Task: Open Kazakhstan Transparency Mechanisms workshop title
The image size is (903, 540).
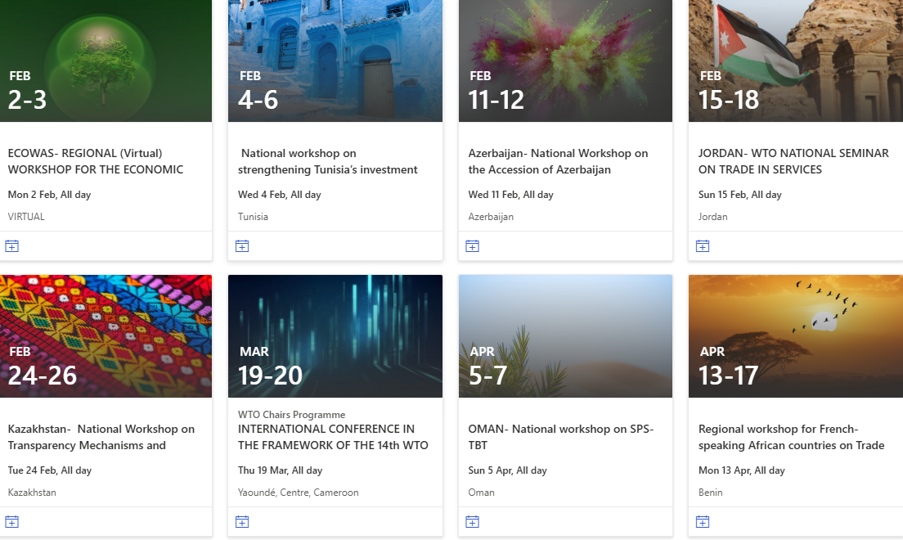Action: pyautogui.click(x=101, y=437)
